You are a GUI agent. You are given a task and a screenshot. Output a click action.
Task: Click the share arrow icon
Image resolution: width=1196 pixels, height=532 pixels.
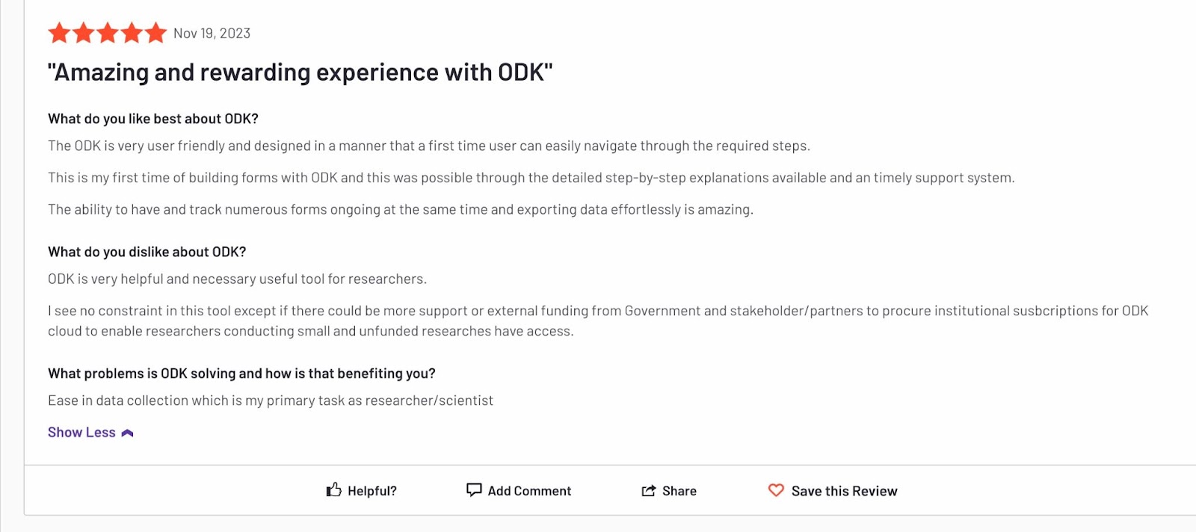tap(648, 491)
